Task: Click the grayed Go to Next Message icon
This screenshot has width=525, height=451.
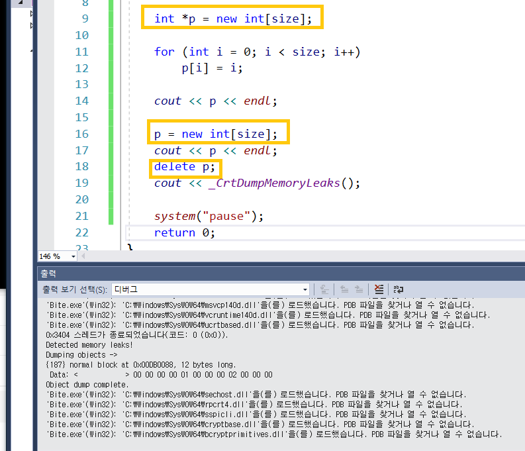Action: (359, 289)
